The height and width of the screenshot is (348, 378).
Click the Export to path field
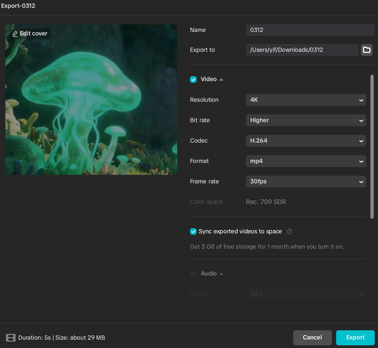click(302, 50)
